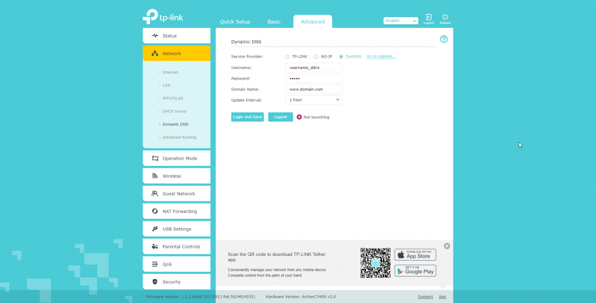This screenshot has height=303, width=596.
Task: Click the App Store download badge
Action: [x=415, y=255]
